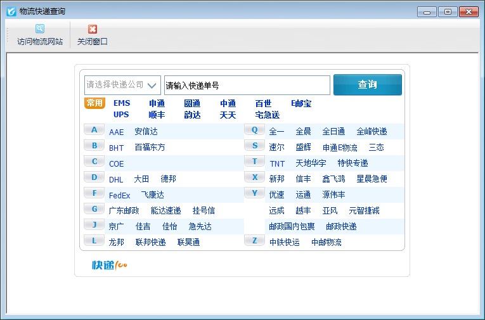Select the 常用 orange tab
The width and height of the screenshot is (485, 320).
(94, 103)
